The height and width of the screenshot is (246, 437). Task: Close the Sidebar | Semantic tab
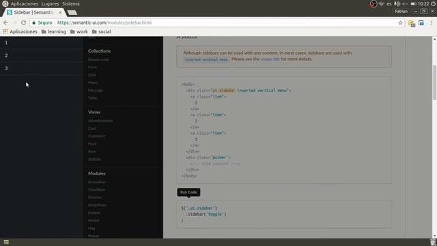pos(61,12)
